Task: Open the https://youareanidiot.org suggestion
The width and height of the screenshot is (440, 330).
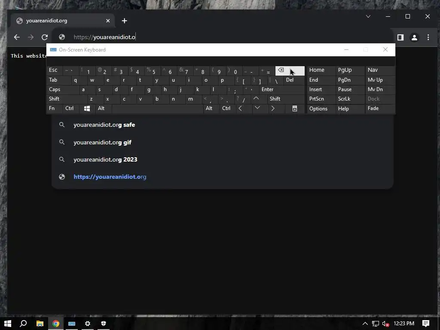Action: click(x=222, y=177)
